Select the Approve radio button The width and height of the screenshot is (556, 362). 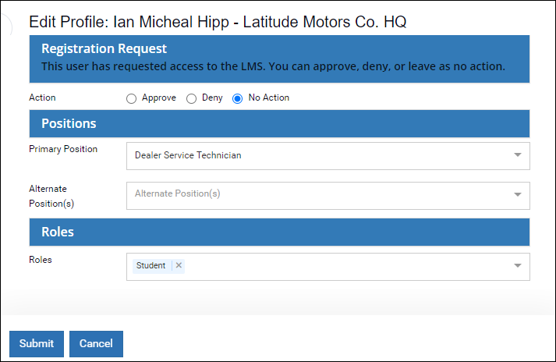131,98
